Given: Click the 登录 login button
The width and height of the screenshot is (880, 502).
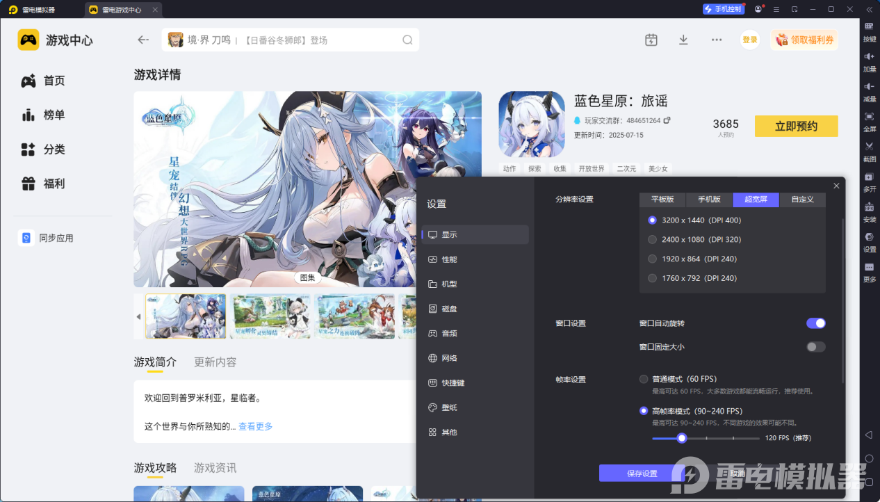Looking at the screenshot, I should point(750,40).
